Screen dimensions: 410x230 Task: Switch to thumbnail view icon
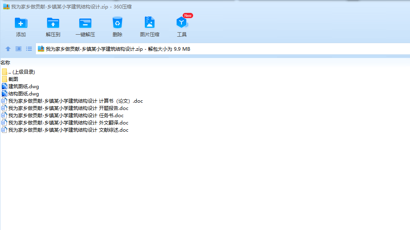point(18,49)
